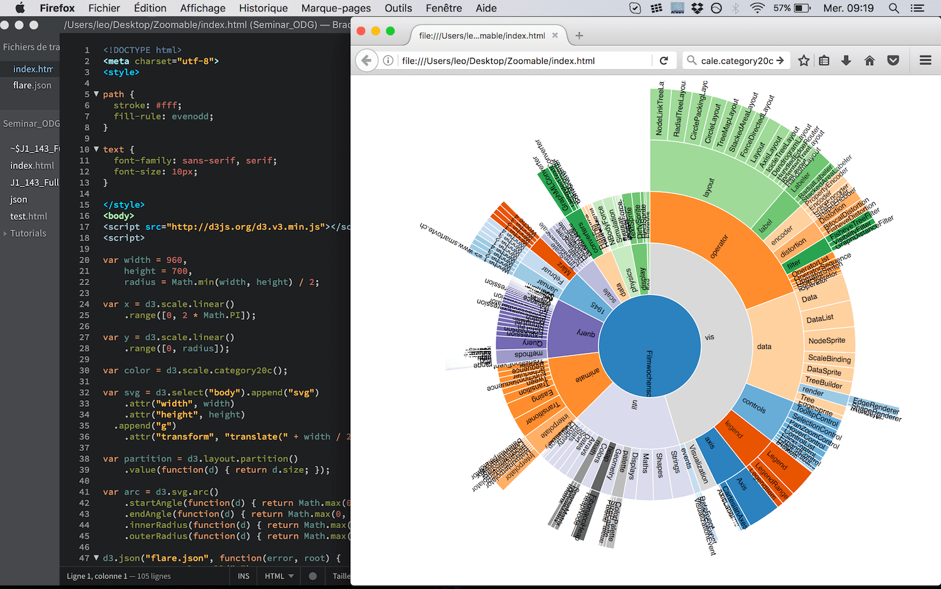The image size is (941, 589).
Task: Fold the d3.json block at line 47
Action: [x=96, y=558]
